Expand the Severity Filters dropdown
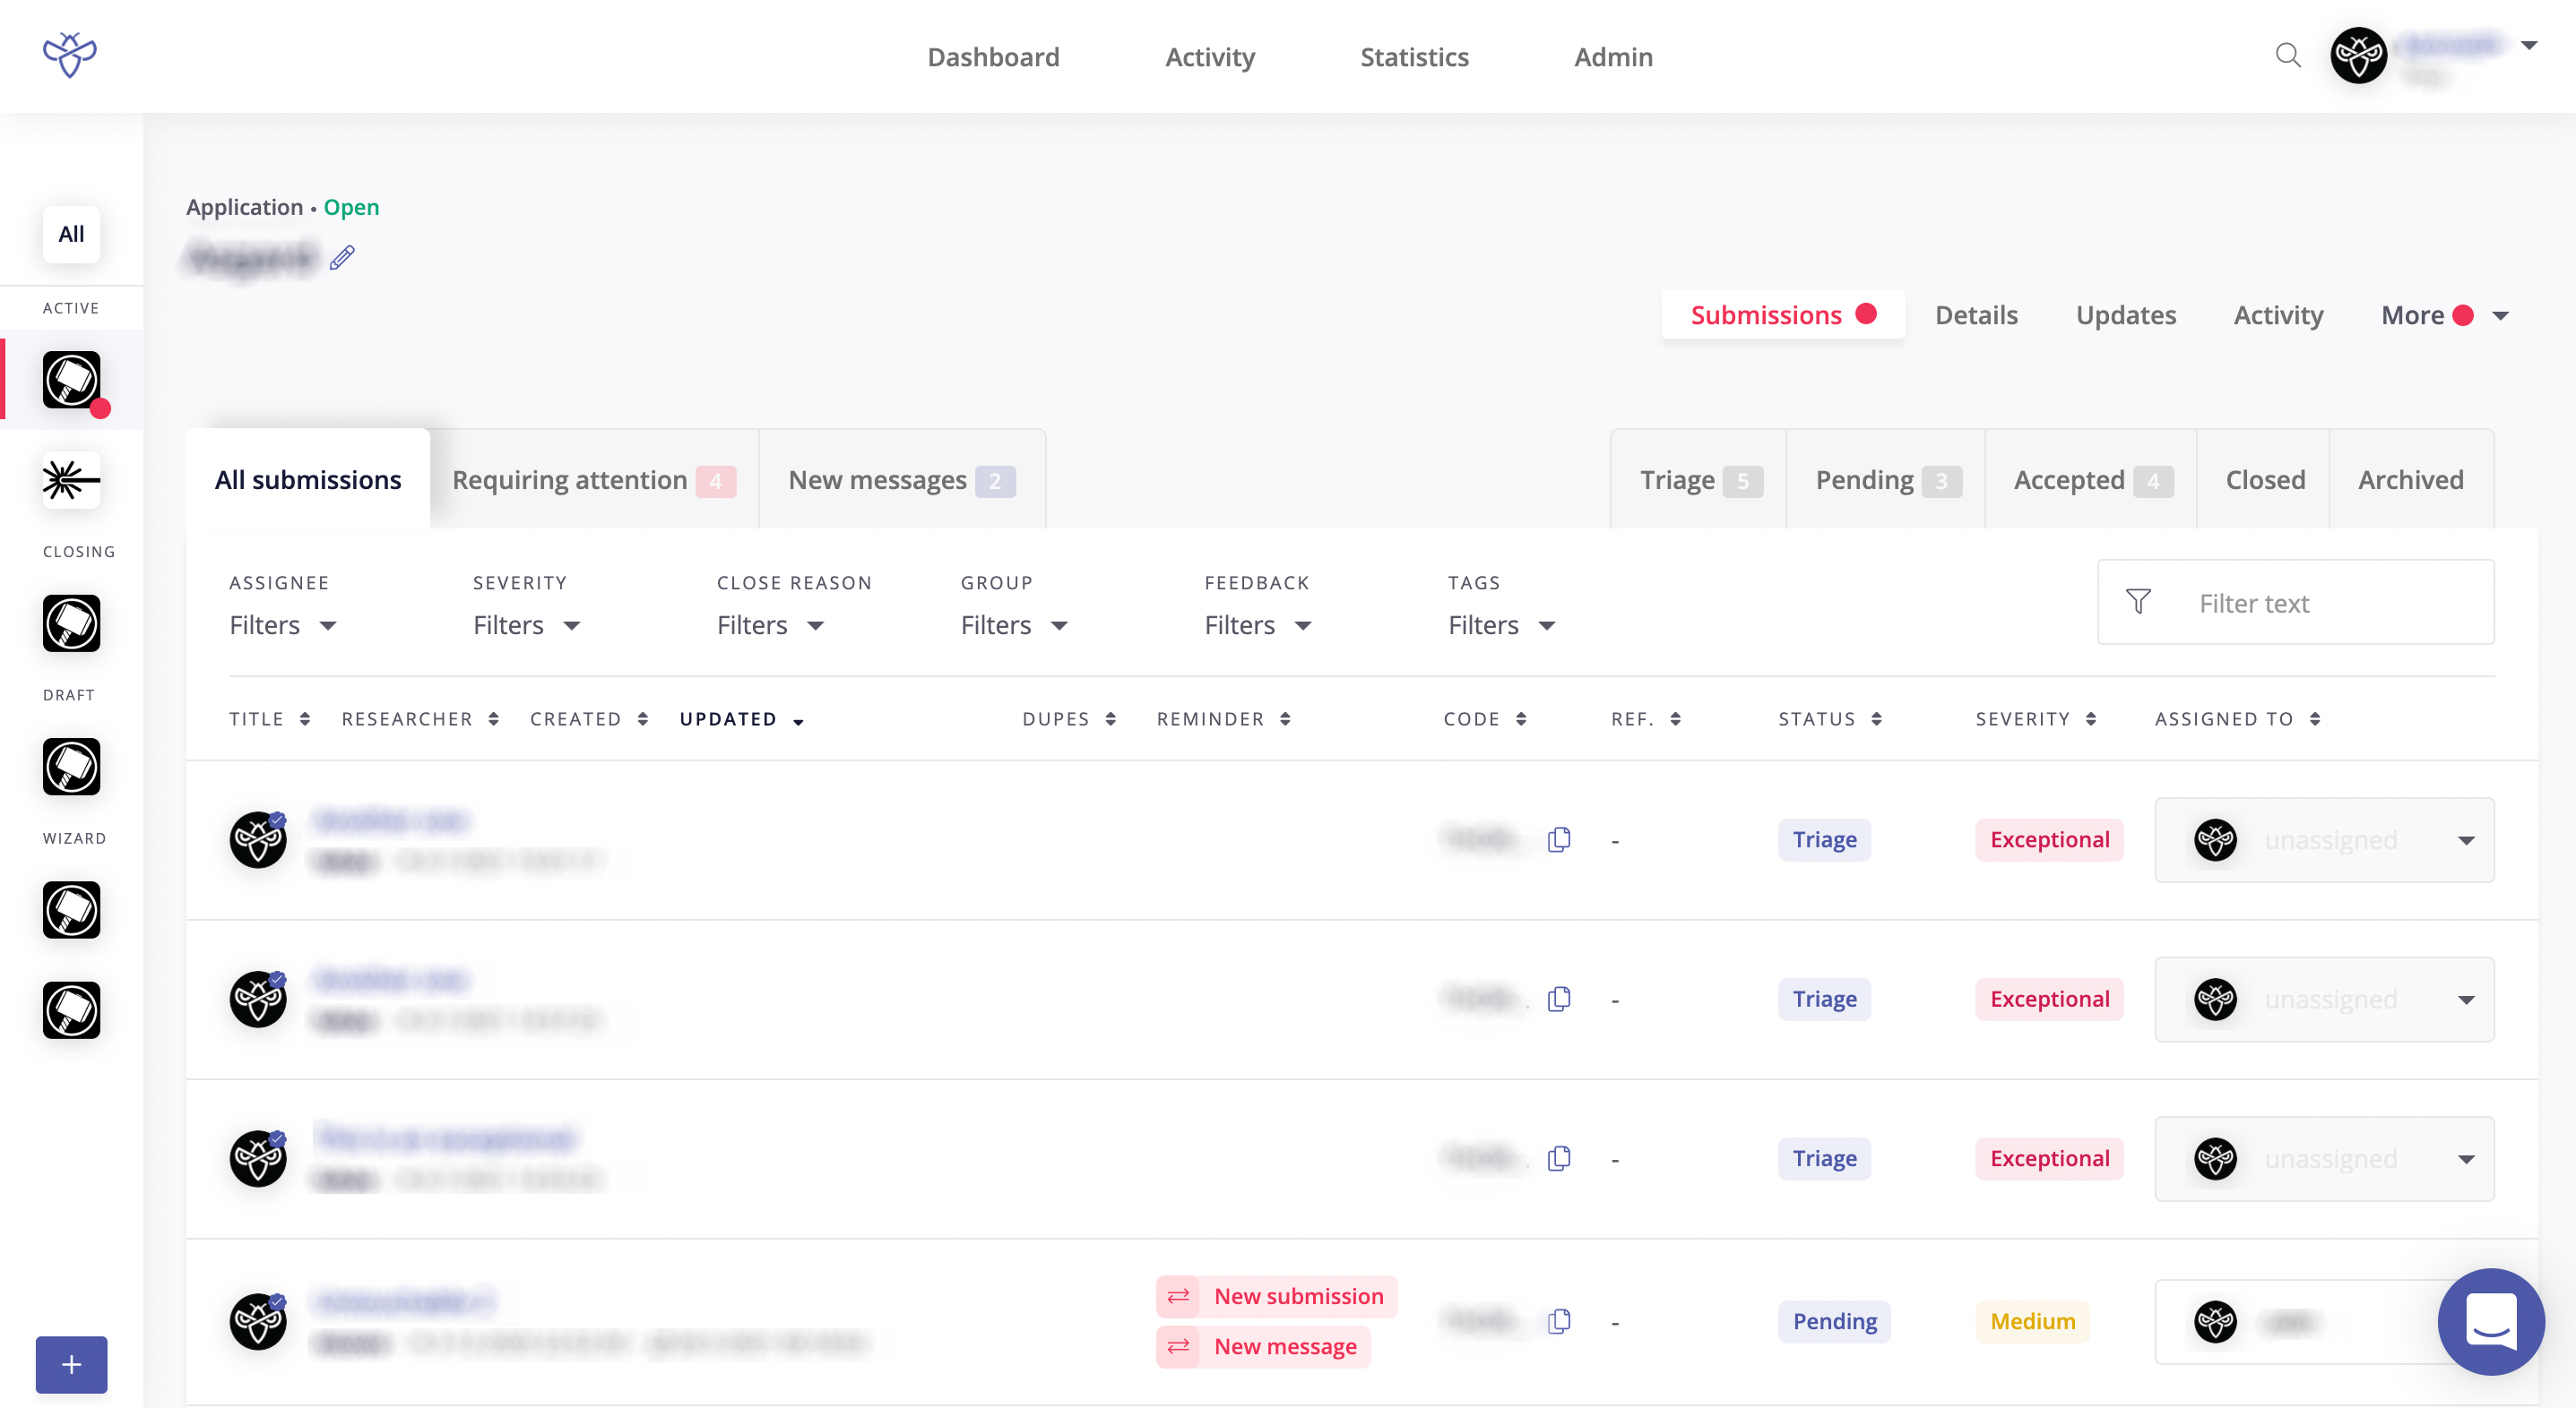Image resolution: width=2576 pixels, height=1408 pixels. click(x=526, y=625)
